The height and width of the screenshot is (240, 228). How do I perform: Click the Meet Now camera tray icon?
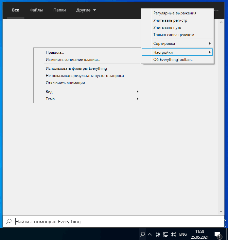157,234
